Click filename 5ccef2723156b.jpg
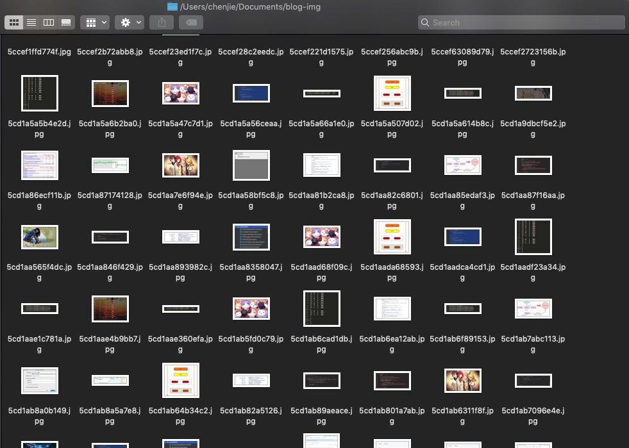Viewport: 629px width, 448px height. tap(533, 57)
